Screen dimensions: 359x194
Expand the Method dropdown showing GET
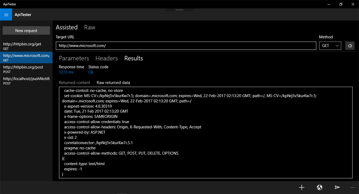[x=330, y=46]
